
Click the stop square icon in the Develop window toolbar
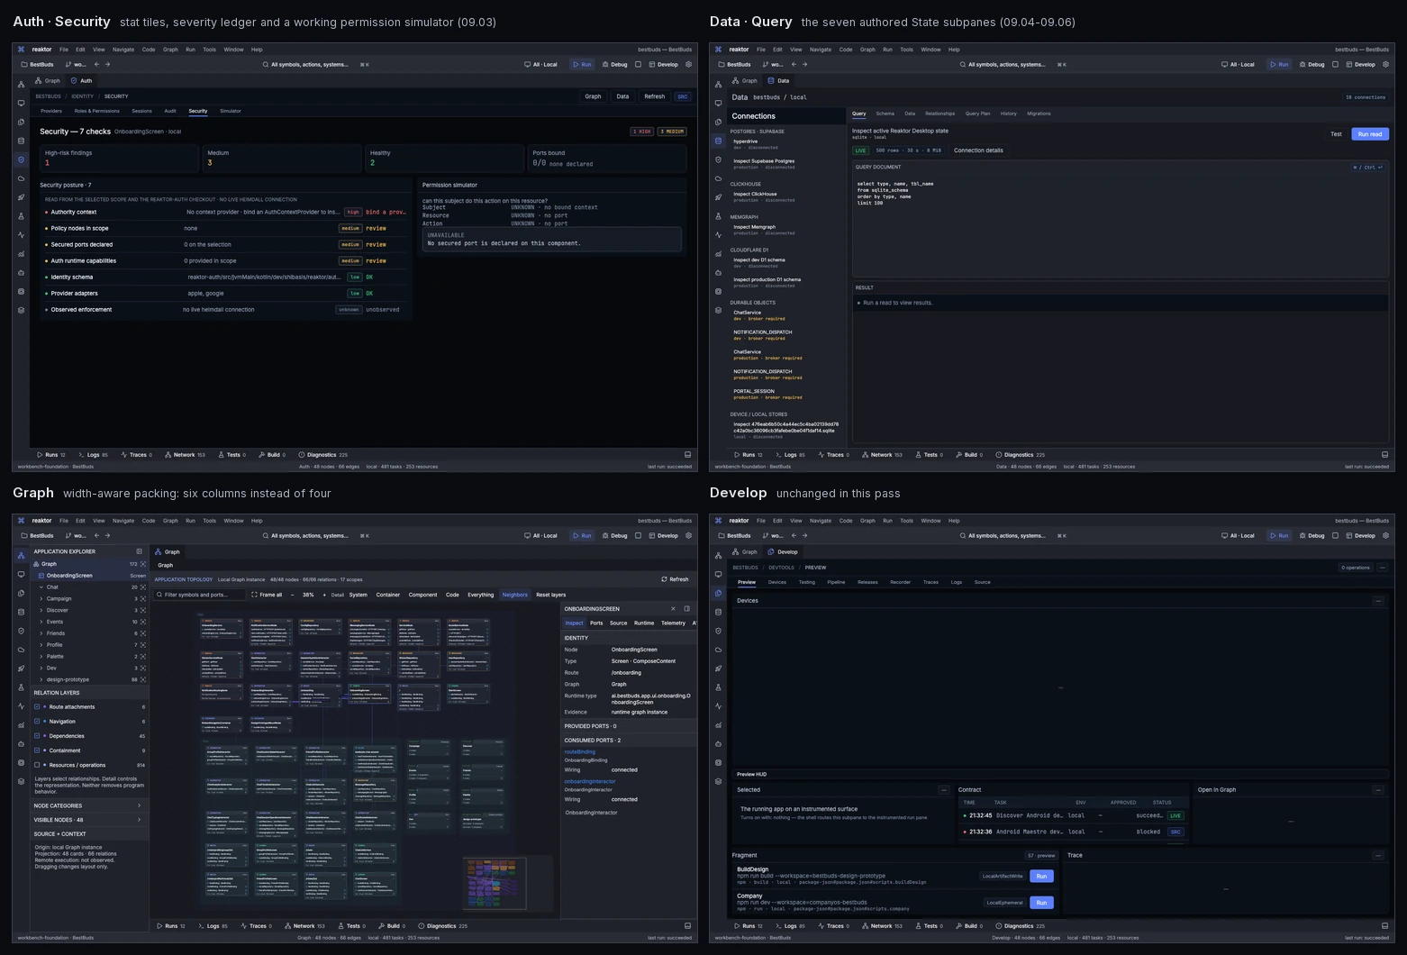pos(1335,535)
